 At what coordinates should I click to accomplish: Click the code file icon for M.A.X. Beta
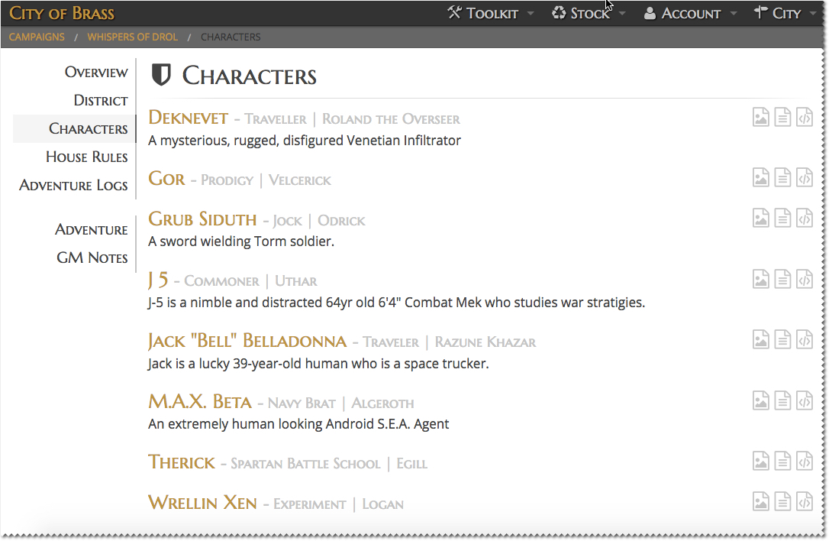(804, 400)
